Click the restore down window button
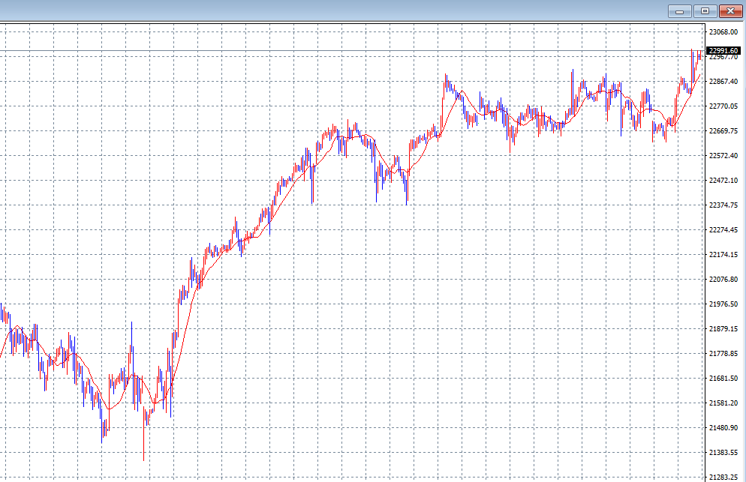The height and width of the screenshot is (482, 746). pos(705,11)
